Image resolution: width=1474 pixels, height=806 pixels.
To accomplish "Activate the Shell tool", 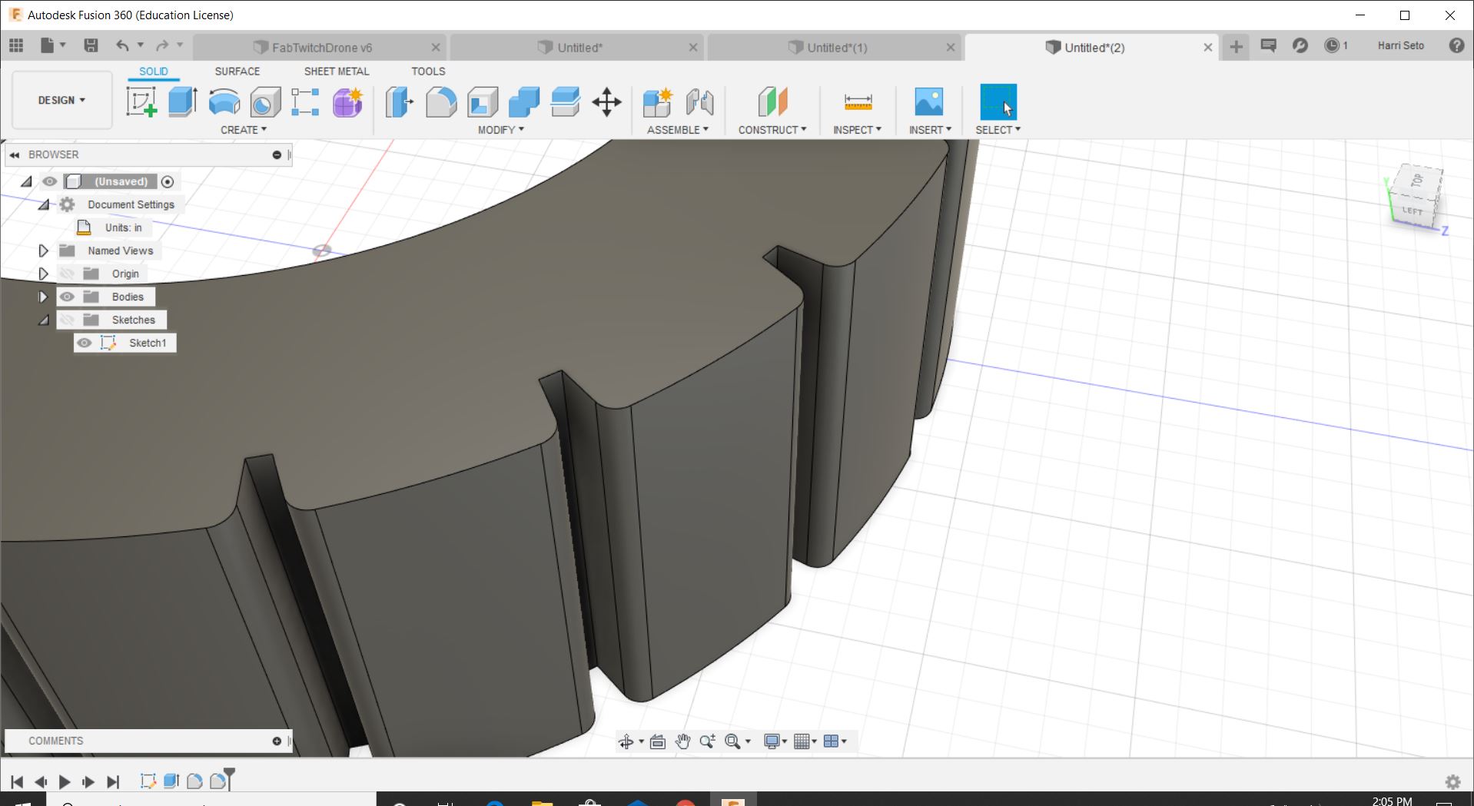I will [483, 102].
